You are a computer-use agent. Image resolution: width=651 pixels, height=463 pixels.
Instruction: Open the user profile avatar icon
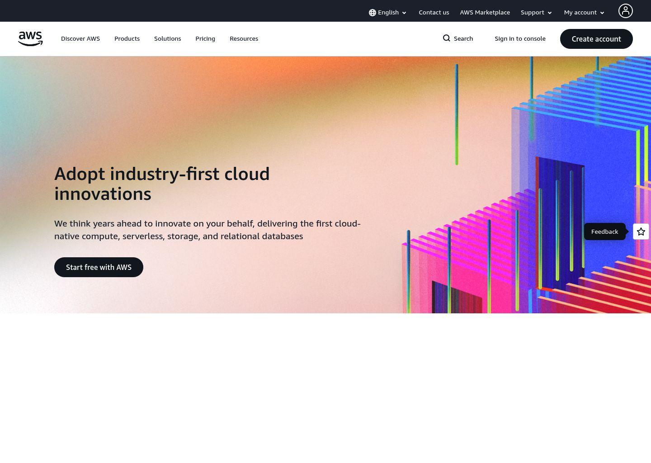pyautogui.click(x=625, y=11)
